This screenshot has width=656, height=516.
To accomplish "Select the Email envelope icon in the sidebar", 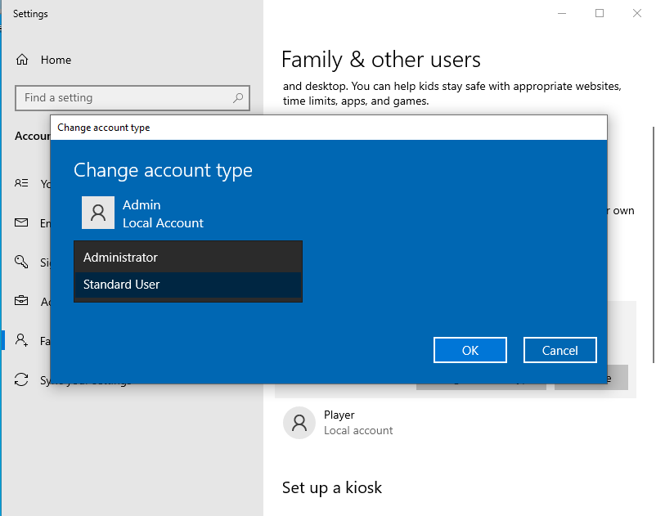I will click(22, 223).
